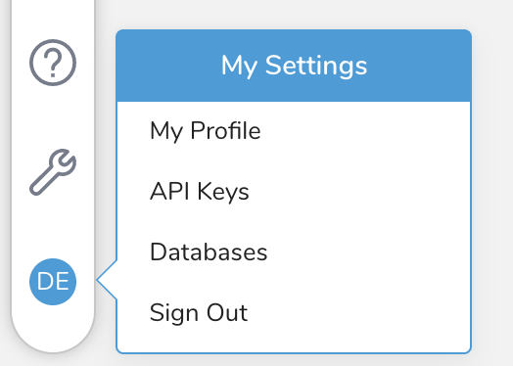Click the DE user avatar
Image resolution: width=513 pixels, height=366 pixels.
[53, 282]
